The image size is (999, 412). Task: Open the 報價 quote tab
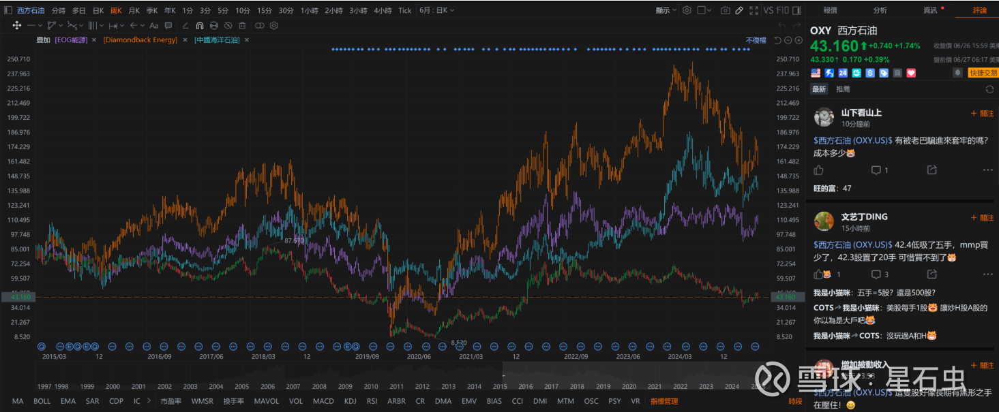pyautogui.click(x=830, y=10)
